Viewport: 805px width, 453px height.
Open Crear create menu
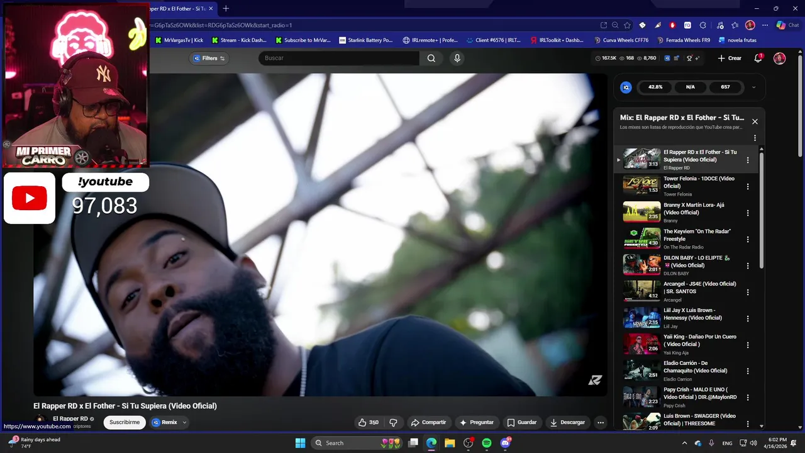pos(730,58)
